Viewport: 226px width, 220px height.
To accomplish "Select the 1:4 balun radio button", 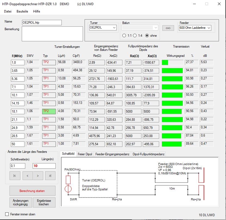I will pos(135,35).
